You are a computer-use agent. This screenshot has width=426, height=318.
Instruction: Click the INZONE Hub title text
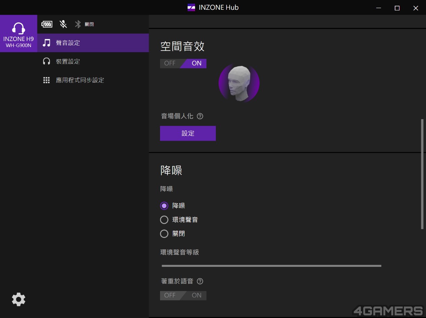[219, 7]
